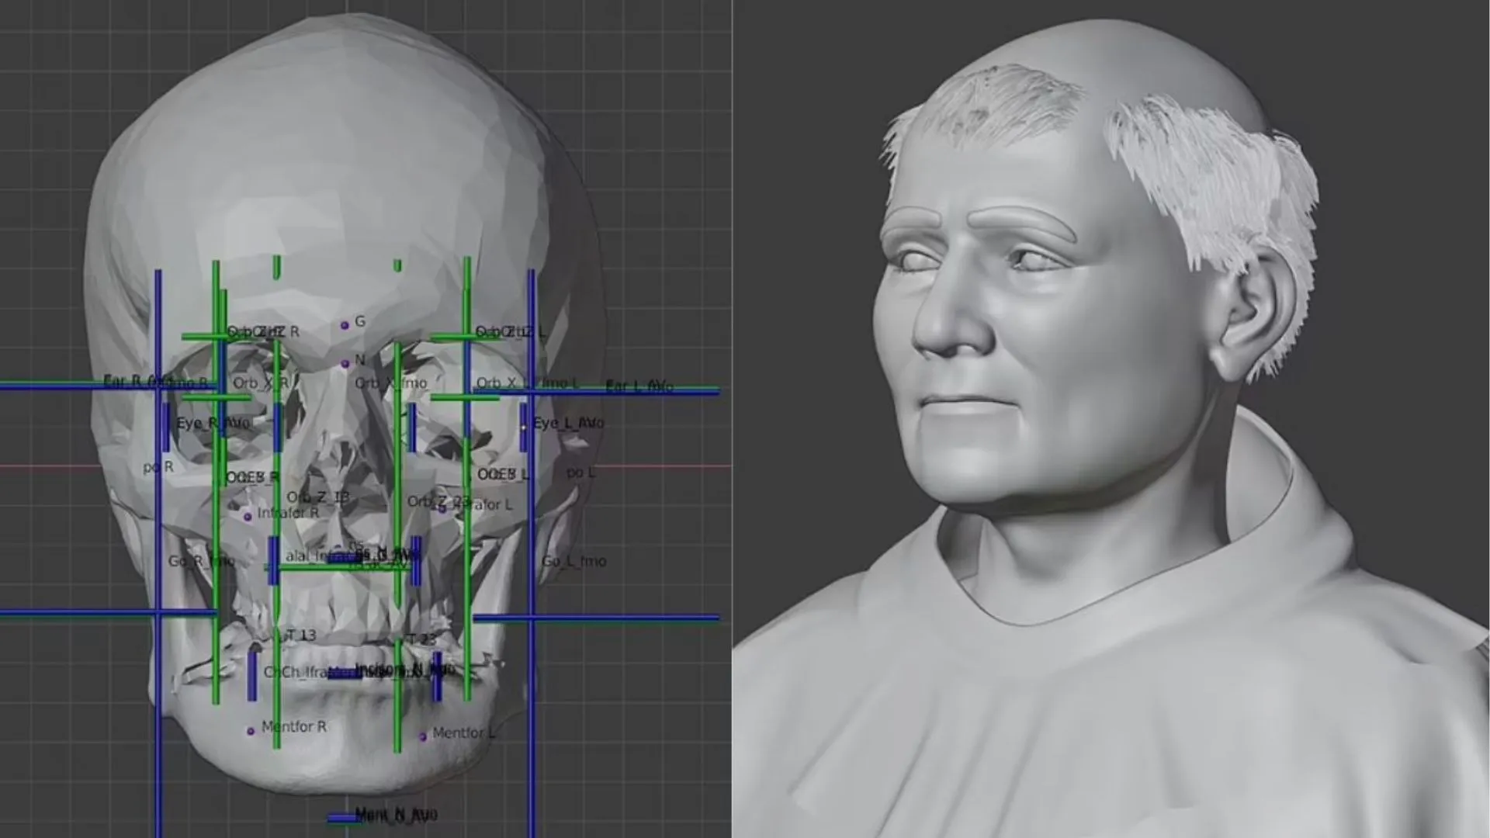Screen dimensions: 1490x838
Task: Select the G glabella landmark point
Action: 345,324
